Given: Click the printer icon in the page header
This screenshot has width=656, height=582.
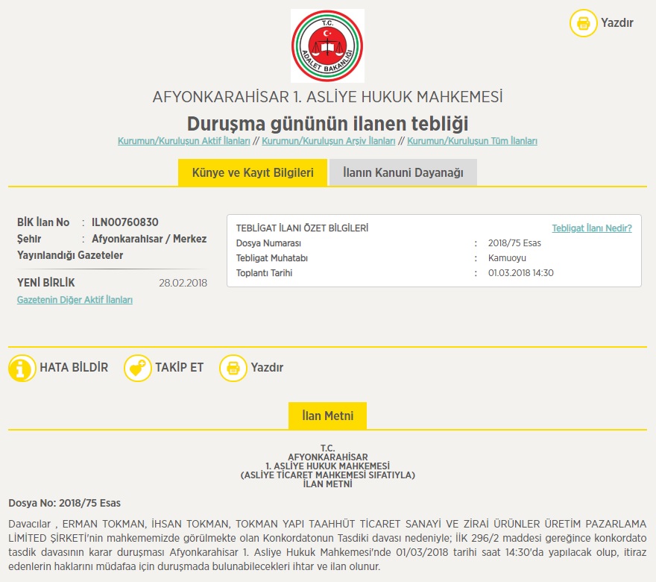Looking at the screenshot, I should pyautogui.click(x=583, y=22).
